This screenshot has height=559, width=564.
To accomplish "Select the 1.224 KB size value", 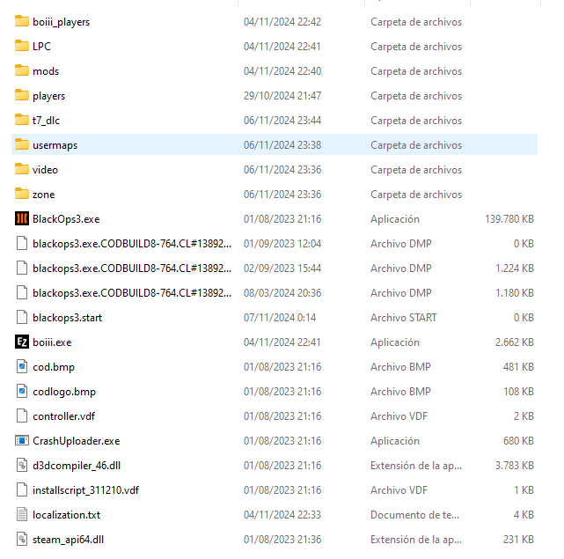I will click(515, 268).
